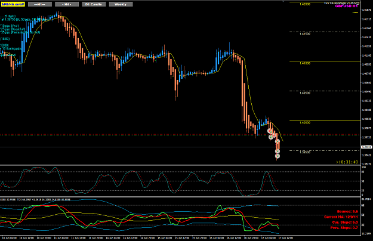Click the 14 Jun 12:00 time label
This screenshot has width=373, height=241.
tap(130, 237)
